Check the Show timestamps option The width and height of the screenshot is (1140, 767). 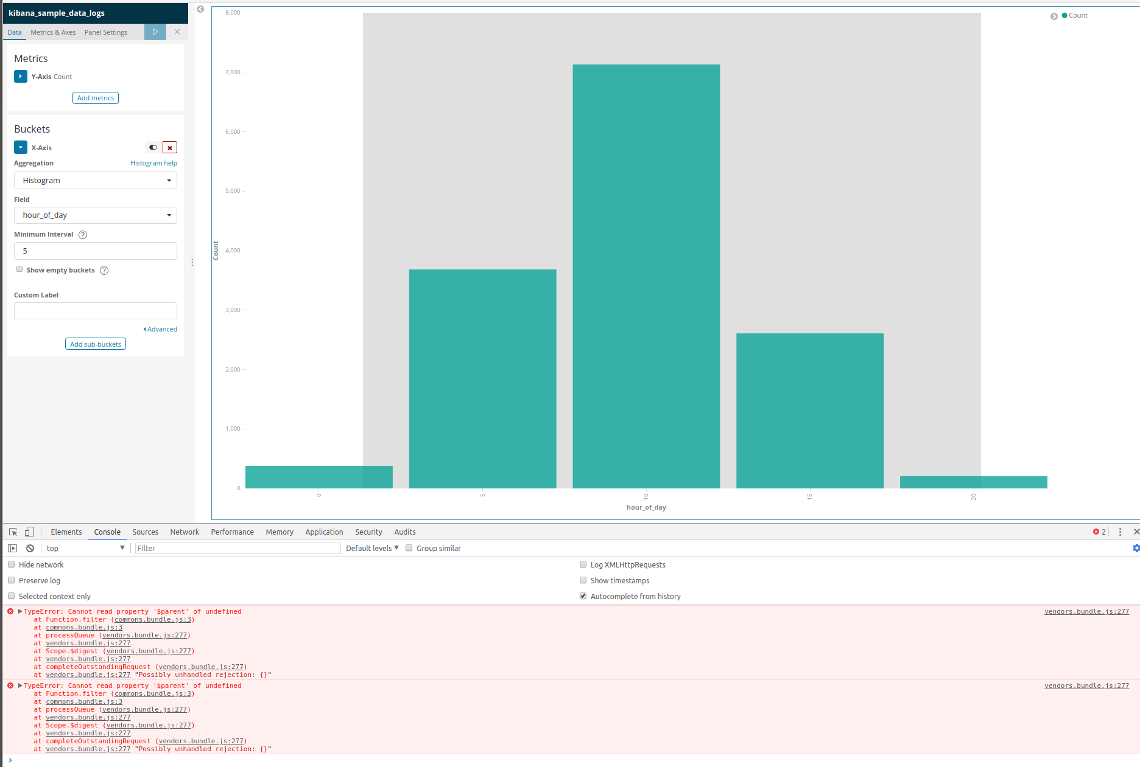[583, 580]
